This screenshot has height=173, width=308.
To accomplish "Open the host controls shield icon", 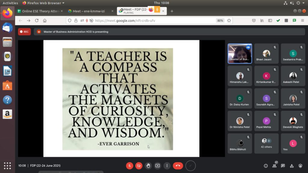I will click(x=300, y=166).
